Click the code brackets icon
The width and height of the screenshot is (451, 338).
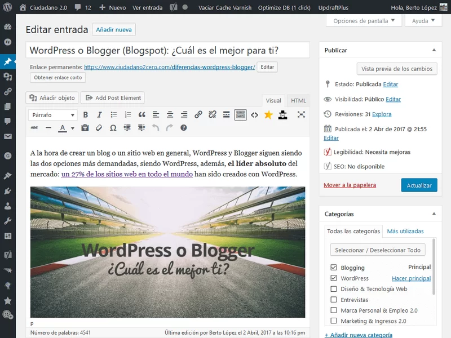[x=255, y=115]
